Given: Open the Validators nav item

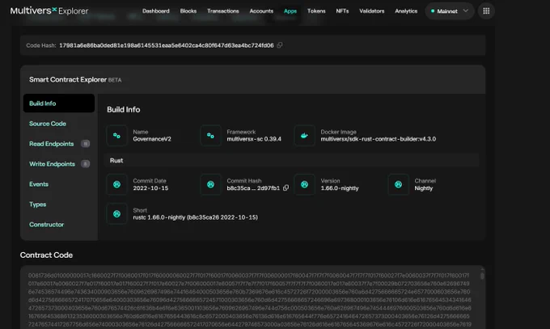Looking at the screenshot, I should click(372, 11).
